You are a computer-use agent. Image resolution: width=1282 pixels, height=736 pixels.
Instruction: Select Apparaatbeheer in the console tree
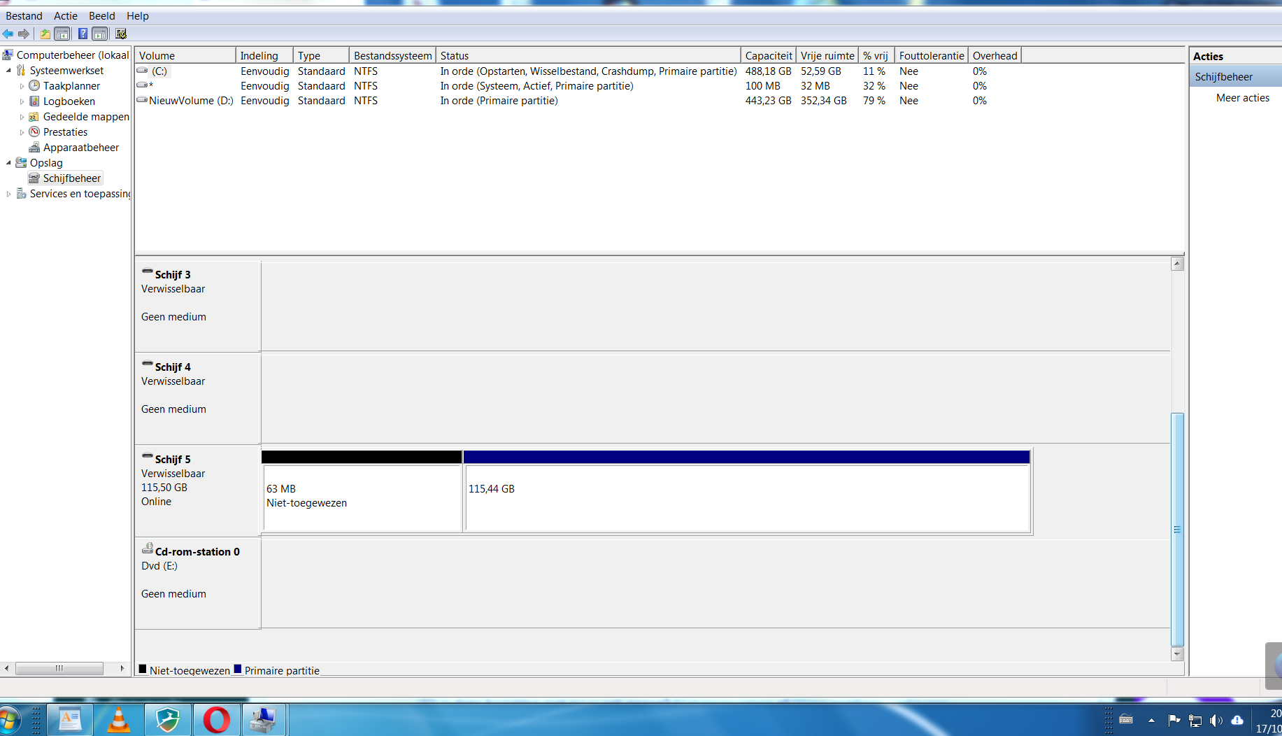(x=81, y=147)
